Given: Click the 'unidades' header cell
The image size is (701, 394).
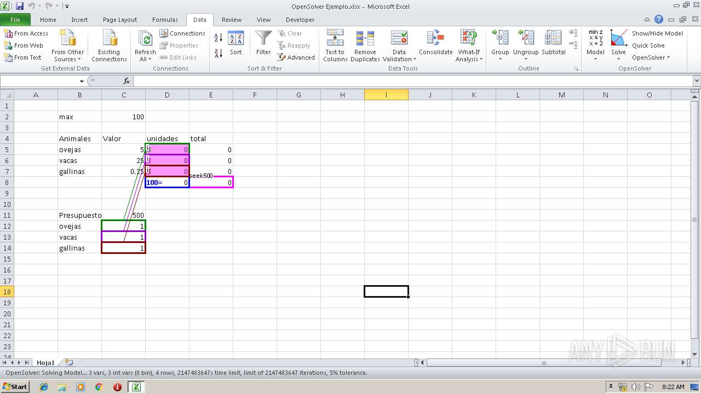Looking at the screenshot, I should click(167, 138).
